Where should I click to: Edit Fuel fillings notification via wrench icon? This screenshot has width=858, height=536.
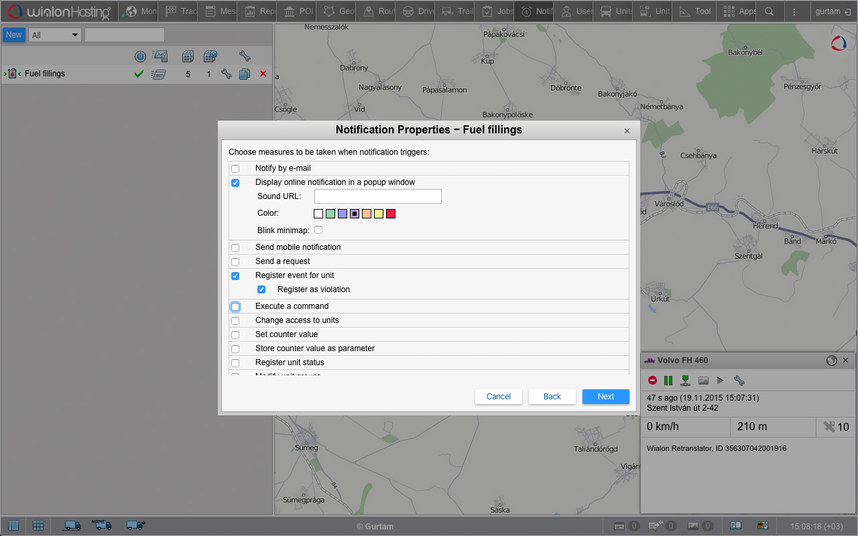tap(227, 74)
